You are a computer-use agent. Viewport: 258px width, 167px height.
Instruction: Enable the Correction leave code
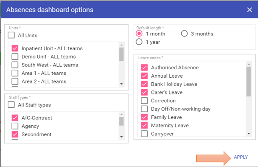tap(145, 101)
